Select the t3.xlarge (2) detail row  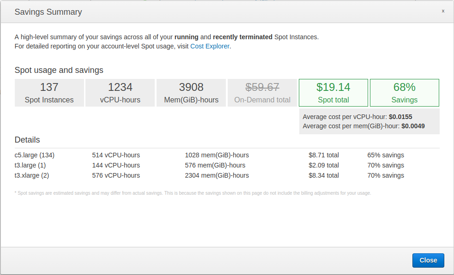32,175
